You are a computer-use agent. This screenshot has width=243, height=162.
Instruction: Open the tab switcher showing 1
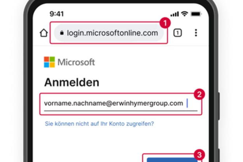tap(177, 33)
